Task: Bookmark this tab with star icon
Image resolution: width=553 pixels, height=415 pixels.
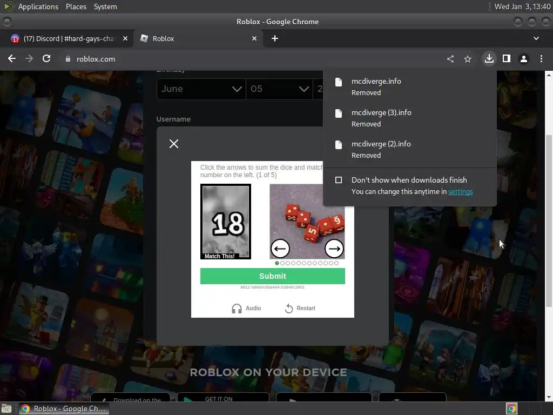Action: point(468,59)
